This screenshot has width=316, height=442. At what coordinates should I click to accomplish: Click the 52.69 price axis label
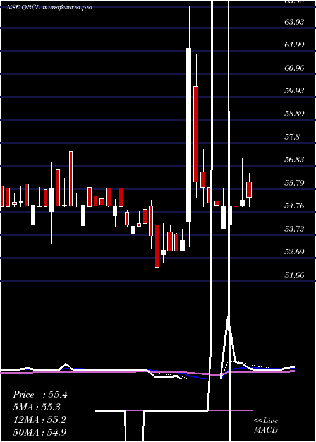tap(295, 252)
